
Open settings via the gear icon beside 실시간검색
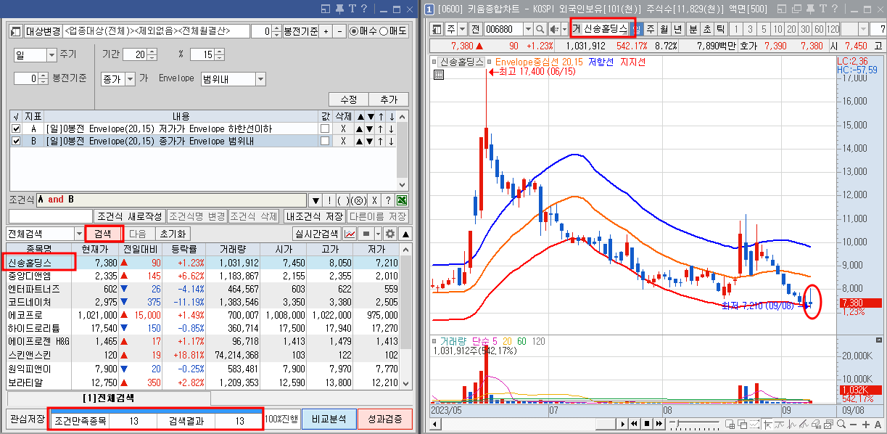tap(389, 233)
